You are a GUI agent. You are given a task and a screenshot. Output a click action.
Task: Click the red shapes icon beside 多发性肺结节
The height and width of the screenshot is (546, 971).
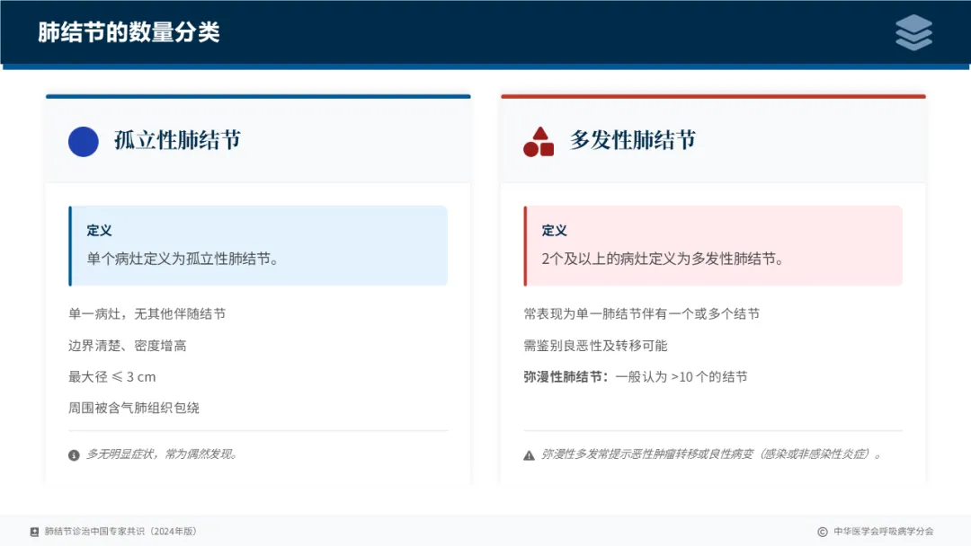[539, 142]
